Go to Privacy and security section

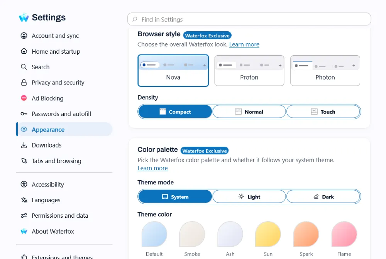(x=64, y=83)
